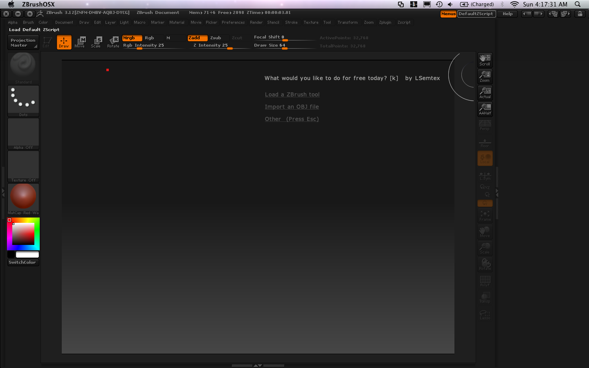Click the MatCap Red Wax material thumbnail
Screen dimensions: 589x368
click(x=23, y=196)
